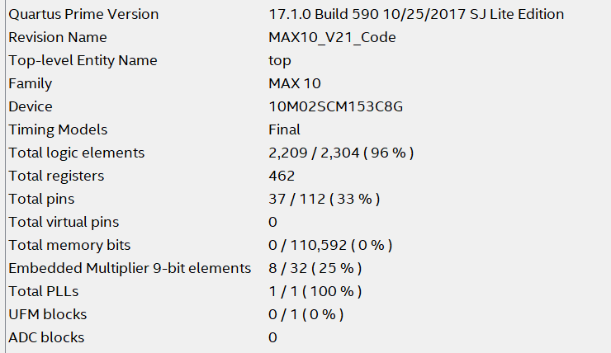The height and width of the screenshot is (353, 611).
Task: Click the Total logic elements label
Action: point(77,153)
